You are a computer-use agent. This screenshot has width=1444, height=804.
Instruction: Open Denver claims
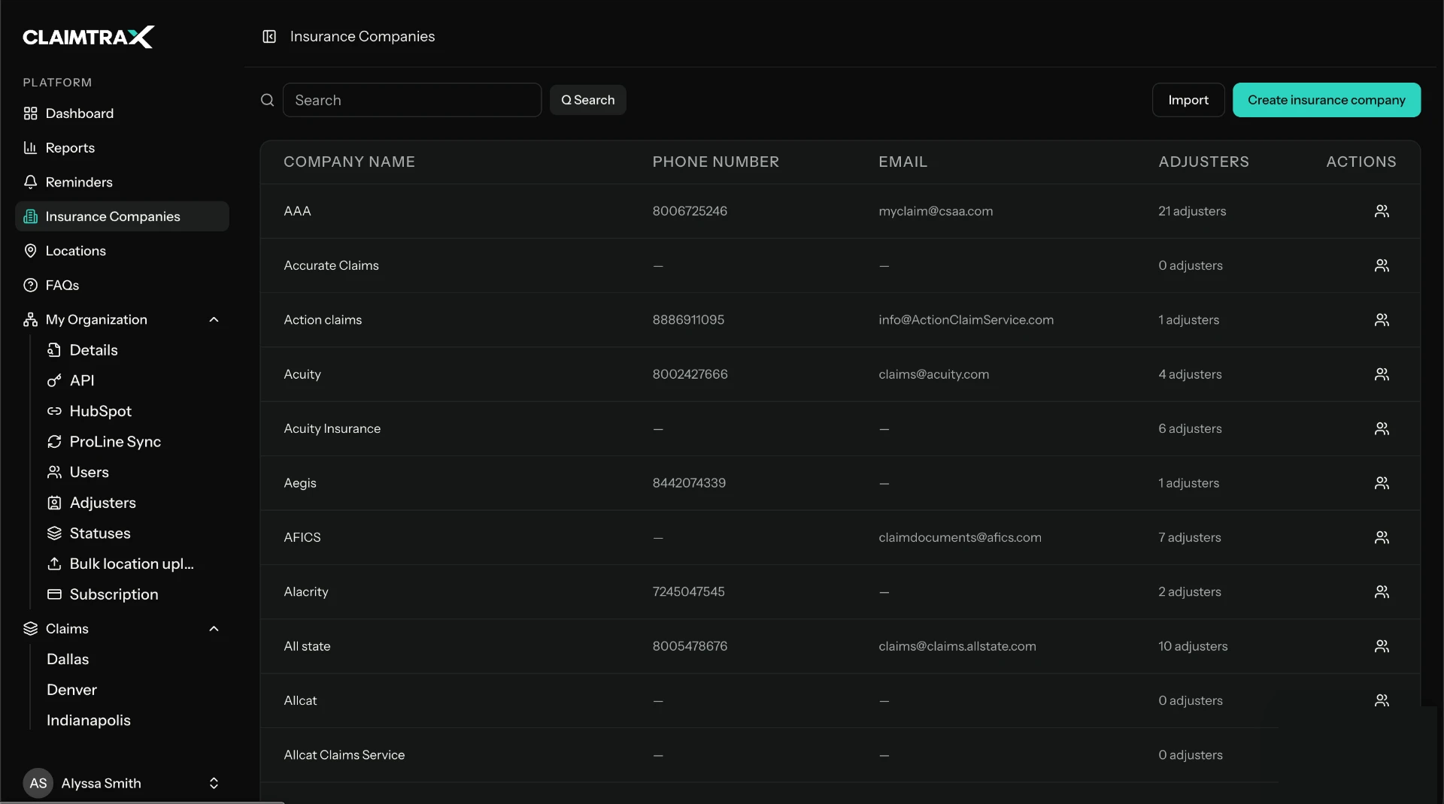[x=71, y=690]
